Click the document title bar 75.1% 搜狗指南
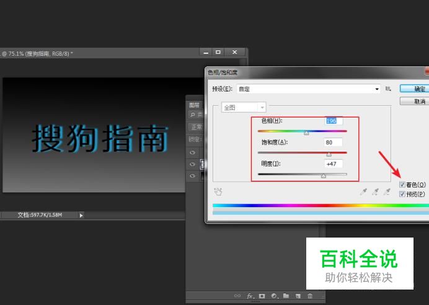This screenshot has width=429, height=305. click(x=37, y=54)
